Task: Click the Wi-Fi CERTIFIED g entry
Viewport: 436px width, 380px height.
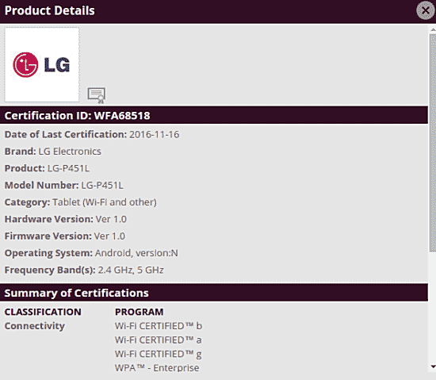Action: pyautogui.click(x=159, y=354)
